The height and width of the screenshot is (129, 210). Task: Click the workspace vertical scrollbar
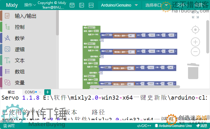(x=208, y=37)
